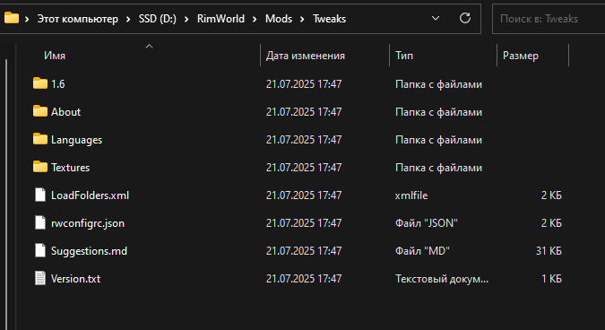Viewport: 605px width, 330px height.
Task: Click the Файл "MD" type cell
Action: click(422, 251)
